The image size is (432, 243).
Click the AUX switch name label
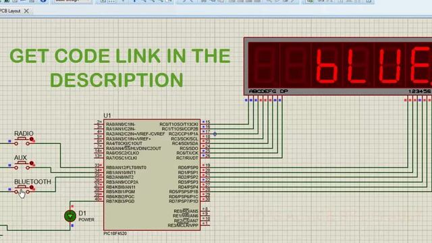click(20, 157)
